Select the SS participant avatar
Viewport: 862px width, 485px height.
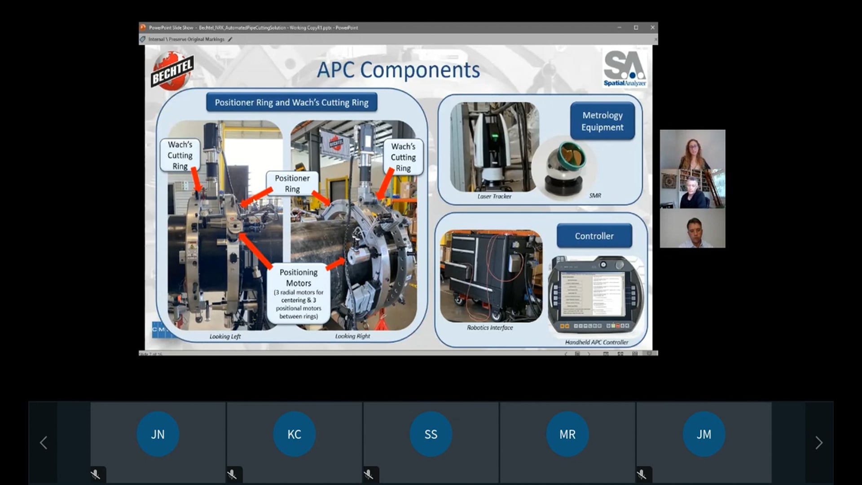coord(431,434)
